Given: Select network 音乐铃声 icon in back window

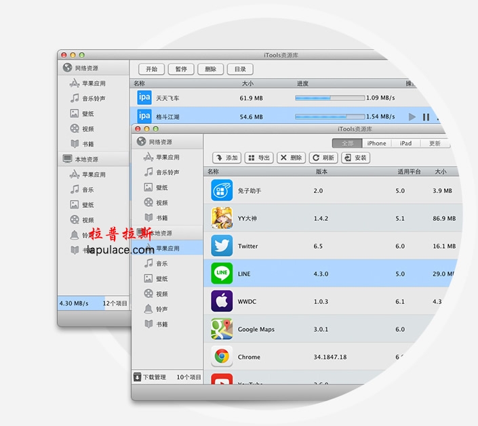Looking at the screenshot, I should [x=75, y=98].
